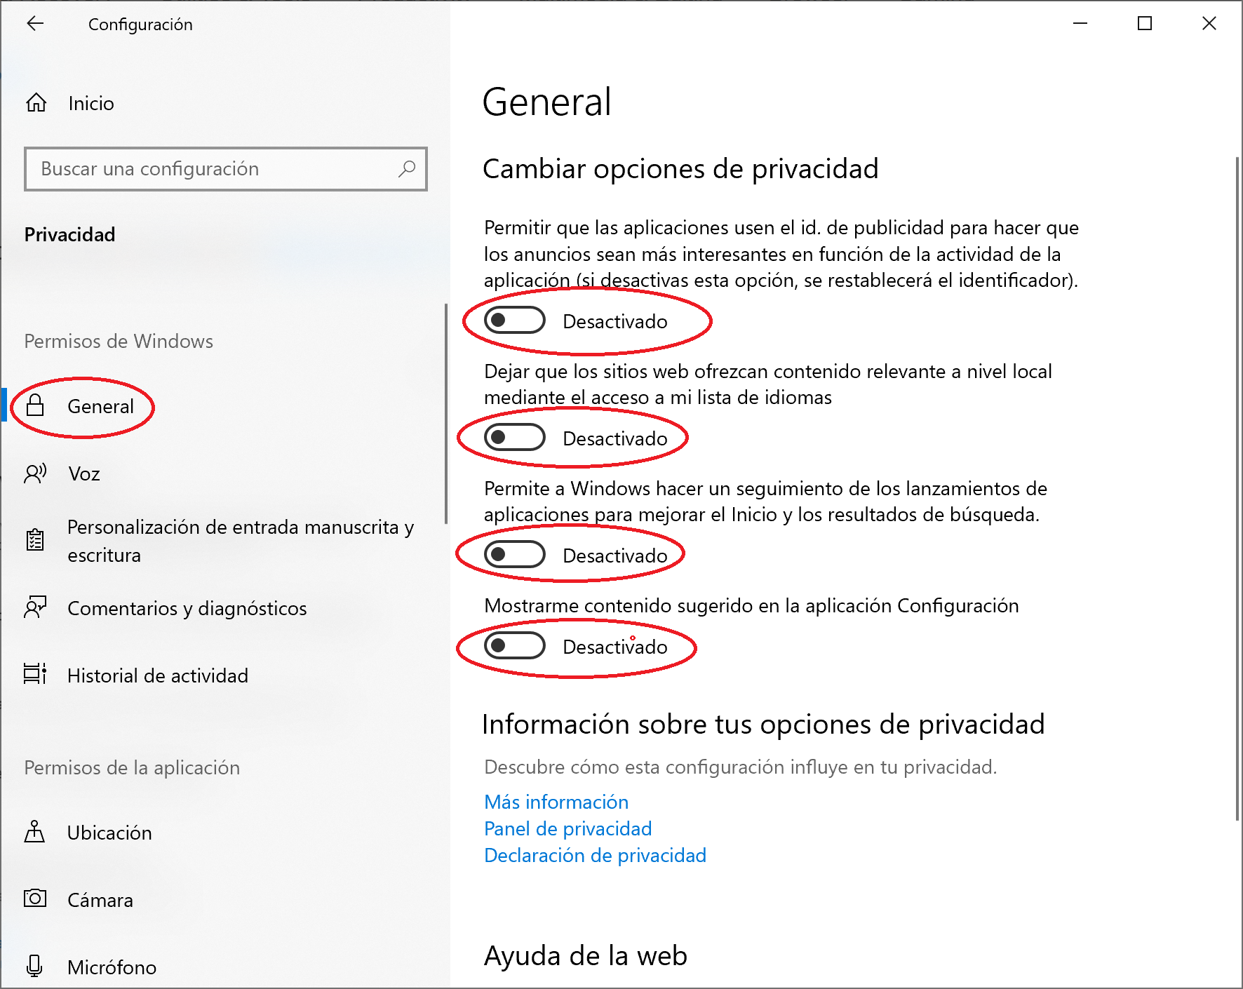Open Declaración de privacidad
The height and width of the screenshot is (989, 1243).
pos(594,855)
